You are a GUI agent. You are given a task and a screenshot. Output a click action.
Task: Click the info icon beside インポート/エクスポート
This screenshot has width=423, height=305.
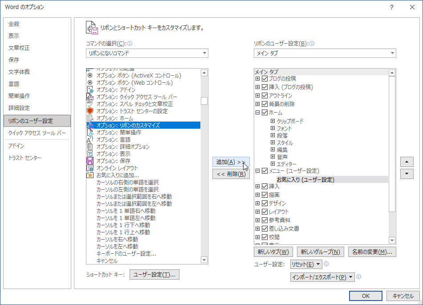358,277
